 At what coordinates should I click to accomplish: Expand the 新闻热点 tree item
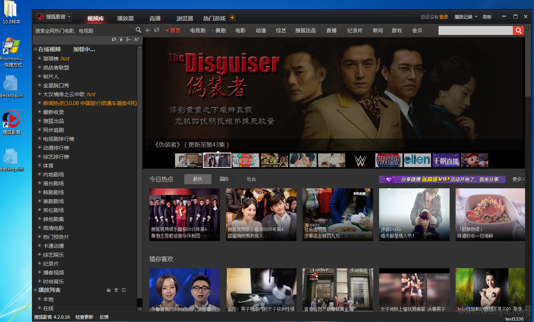tap(39, 103)
